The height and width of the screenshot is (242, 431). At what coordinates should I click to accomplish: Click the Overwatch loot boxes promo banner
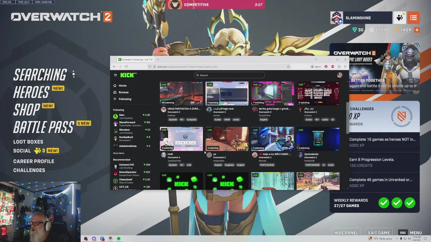375,69
